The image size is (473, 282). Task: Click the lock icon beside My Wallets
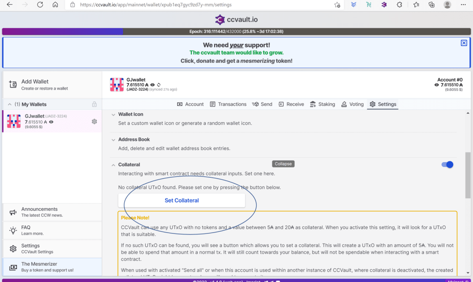point(94,104)
